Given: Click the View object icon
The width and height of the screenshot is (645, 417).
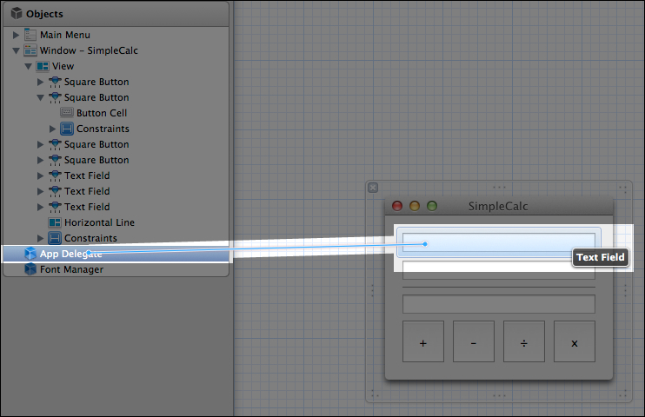Looking at the screenshot, I should (x=43, y=66).
